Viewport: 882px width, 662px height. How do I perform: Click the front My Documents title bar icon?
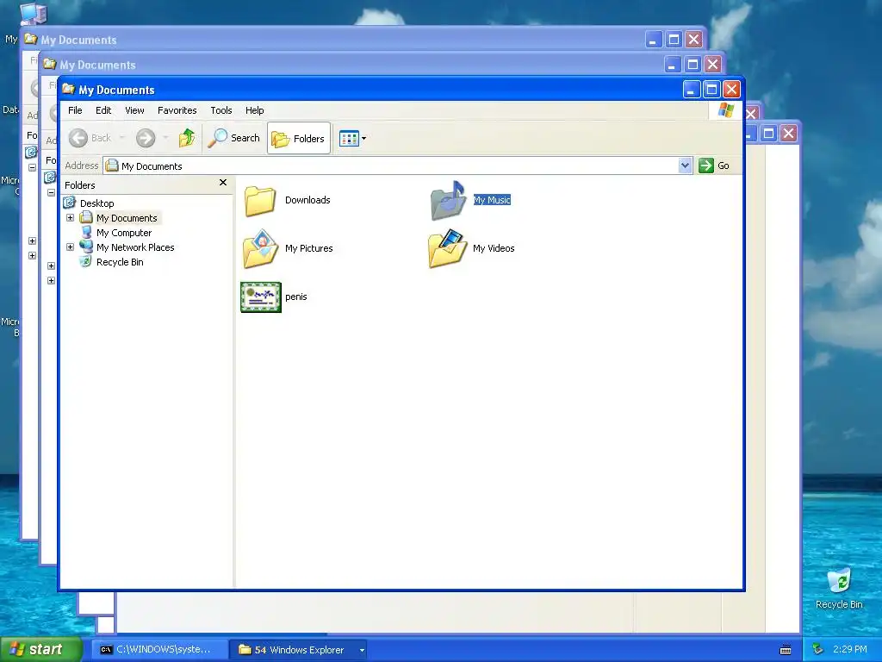69,89
